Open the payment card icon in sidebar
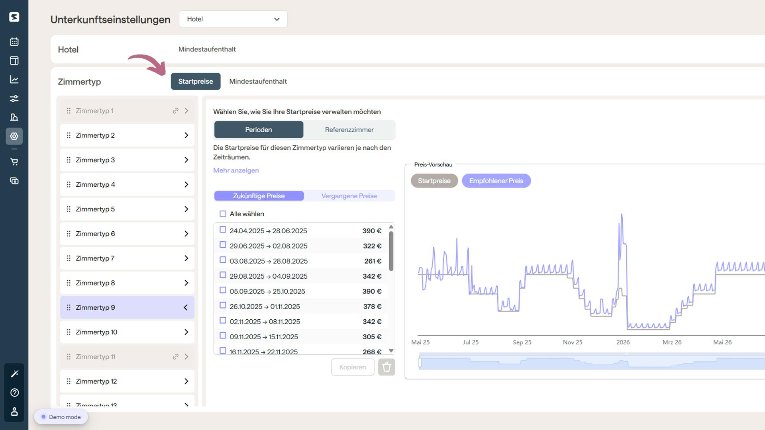This screenshot has height=430, width=765. (14, 181)
